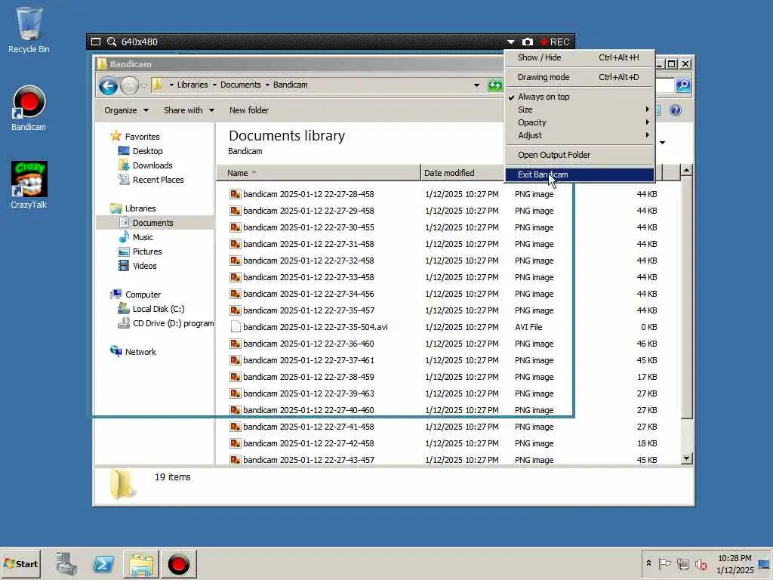The image size is (773, 580).
Task: Show hidden tray icons arrow
Action: [648, 563]
